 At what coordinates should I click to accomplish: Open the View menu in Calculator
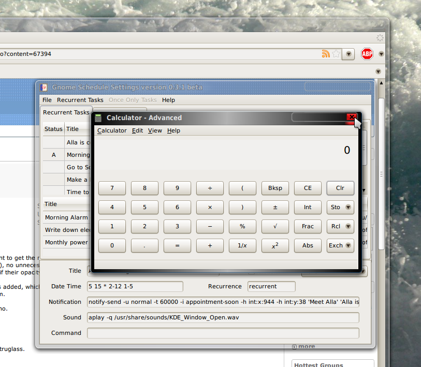tap(155, 130)
